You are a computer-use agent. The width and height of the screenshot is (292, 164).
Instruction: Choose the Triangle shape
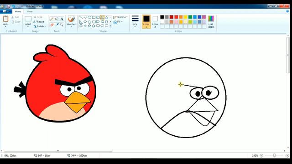106,17
